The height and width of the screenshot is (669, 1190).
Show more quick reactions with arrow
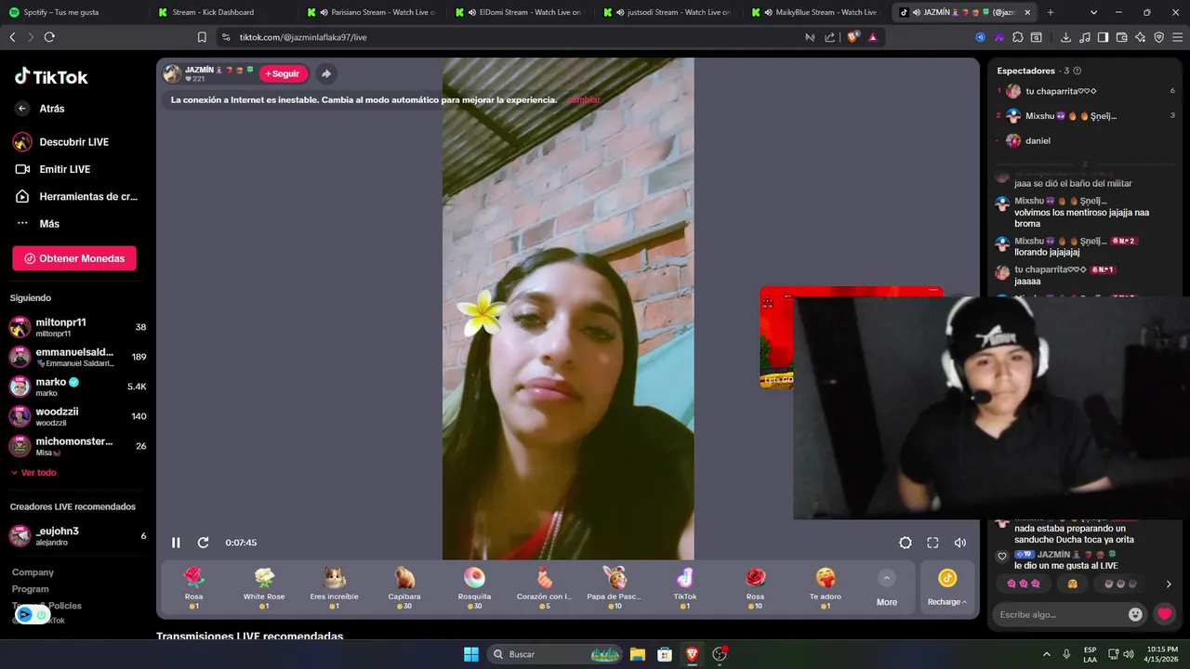(x=1169, y=584)
